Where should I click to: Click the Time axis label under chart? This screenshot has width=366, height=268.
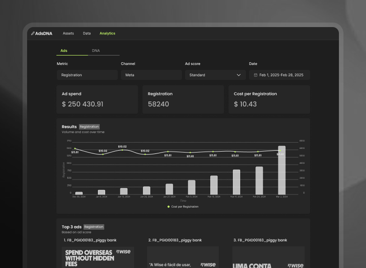(183, 201)
